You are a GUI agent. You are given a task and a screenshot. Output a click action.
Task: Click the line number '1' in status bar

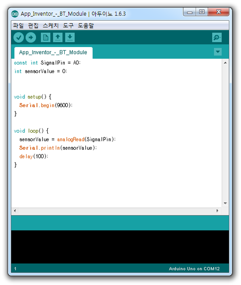pyautogui.click(x=15, y=268)
